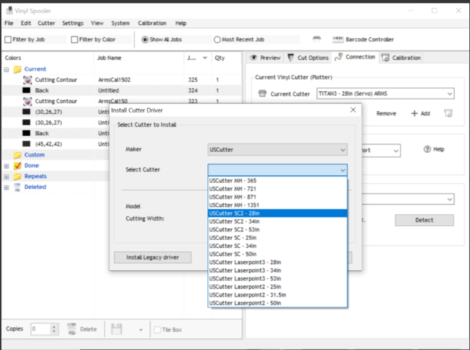
Task: Click the Add cutter button
Action: coord(421,113)
